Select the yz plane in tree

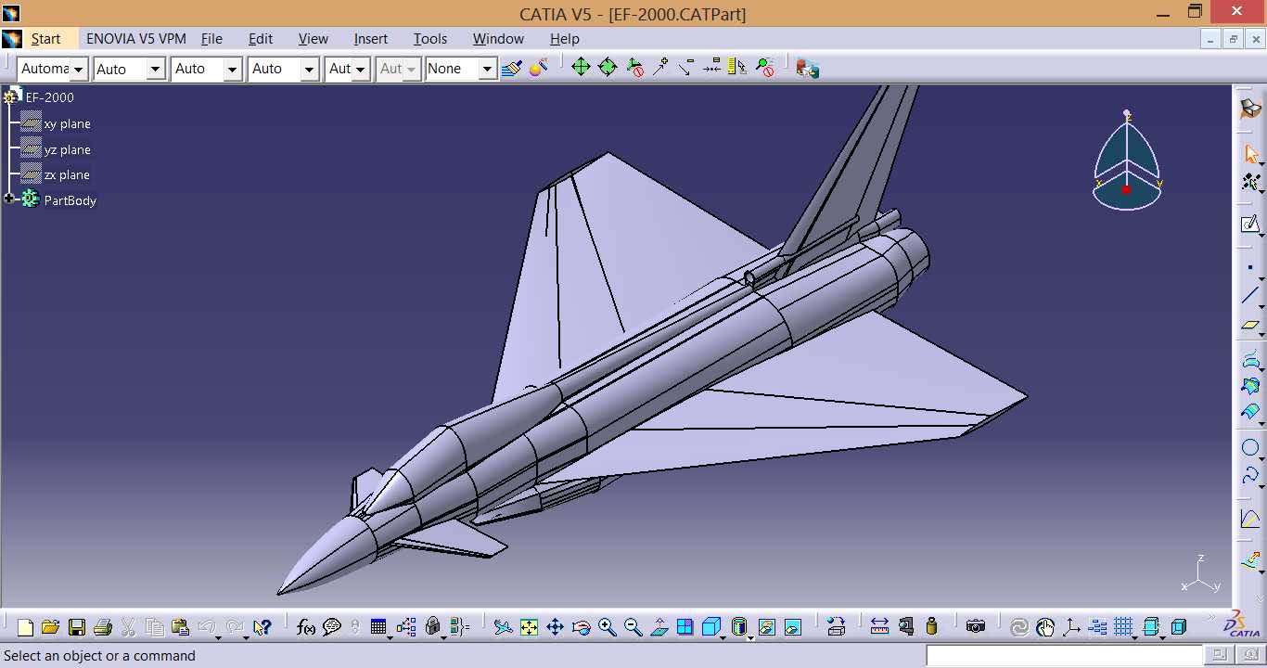click(67, 149)
